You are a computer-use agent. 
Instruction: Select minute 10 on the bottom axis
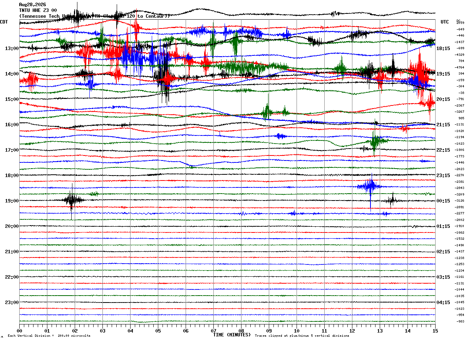click(297, 331)
